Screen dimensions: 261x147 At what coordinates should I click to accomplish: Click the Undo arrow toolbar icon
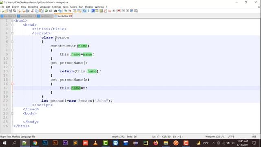pyautogui.click(x=46, y=11)
